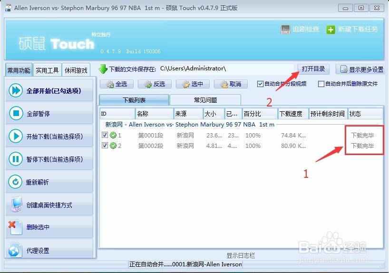Click the 新建下载任务 link
This screenshot has height=273, width=389.
coord(358,29)
